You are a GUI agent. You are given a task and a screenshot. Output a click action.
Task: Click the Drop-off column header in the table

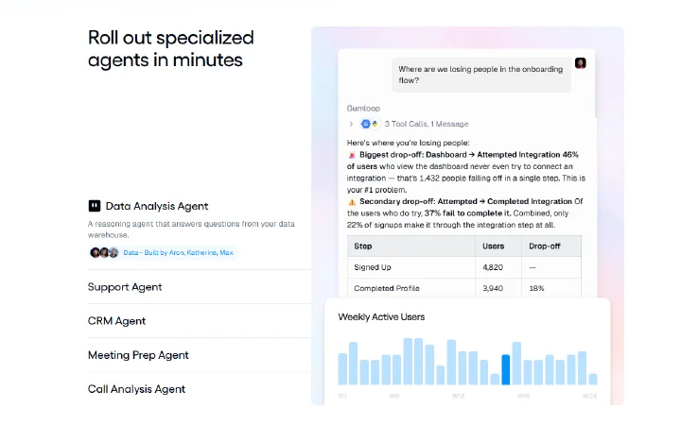pyautogui.click(x=545, y=246)
